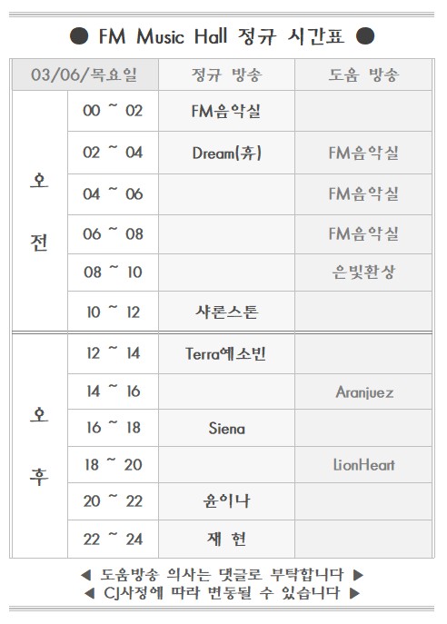The image size is (447, 624).
Task: Click the black circle left of the title
Action: [79, 36]
